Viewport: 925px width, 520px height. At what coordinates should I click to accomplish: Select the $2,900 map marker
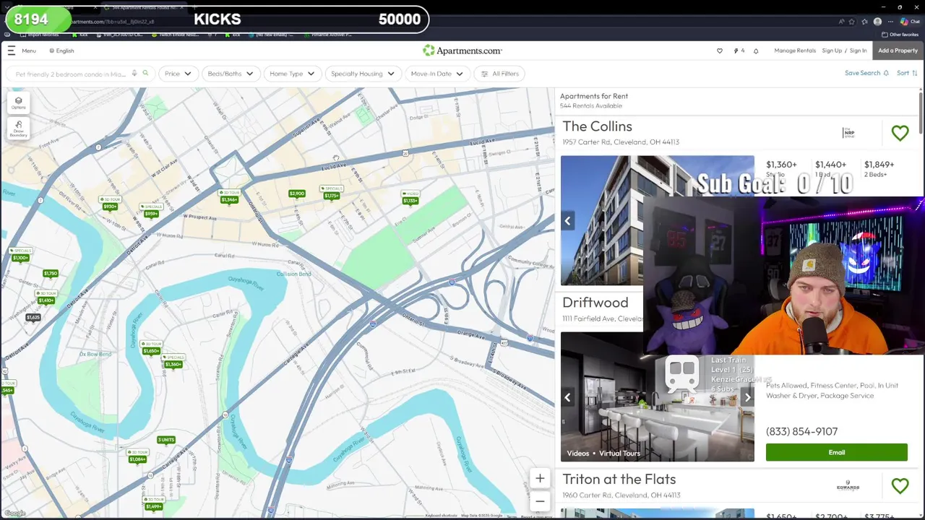(296, 194)
